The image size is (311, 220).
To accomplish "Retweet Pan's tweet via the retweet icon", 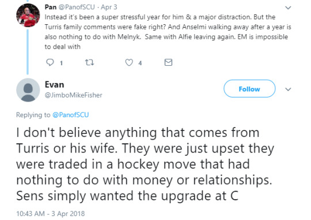I will 89,63.
